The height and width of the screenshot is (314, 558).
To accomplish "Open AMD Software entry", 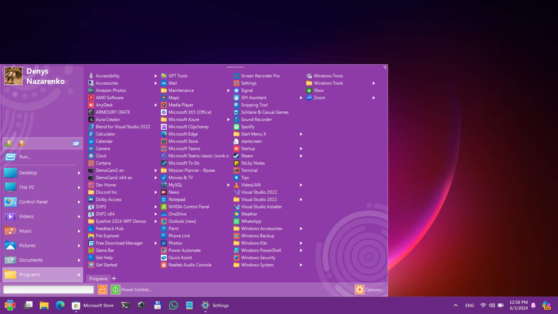I will (x=106, y=98).
